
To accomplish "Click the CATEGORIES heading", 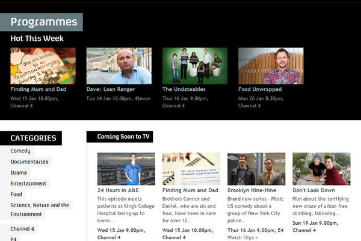I will pos(33,138).
